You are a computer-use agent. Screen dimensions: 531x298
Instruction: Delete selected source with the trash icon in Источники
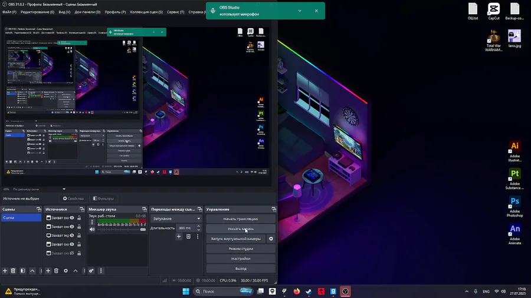[x=56, y=271]
